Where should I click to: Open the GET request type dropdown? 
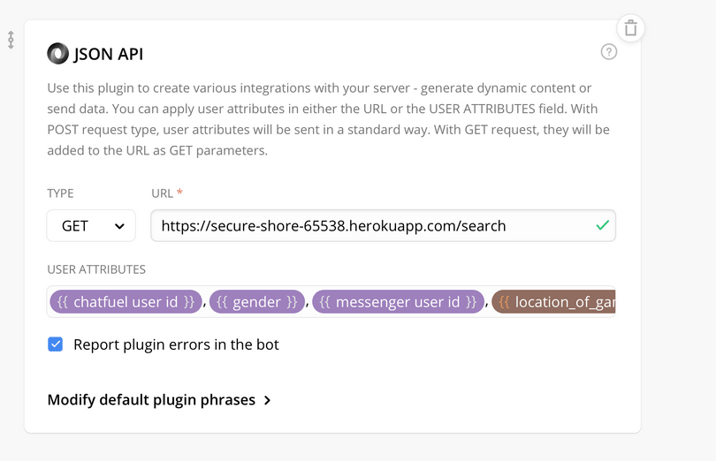(x=91, y=225)
